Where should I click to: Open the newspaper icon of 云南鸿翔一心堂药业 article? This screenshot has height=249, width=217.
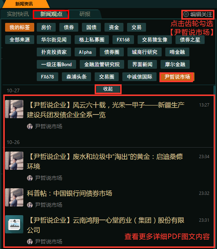(x=14, y=224)
